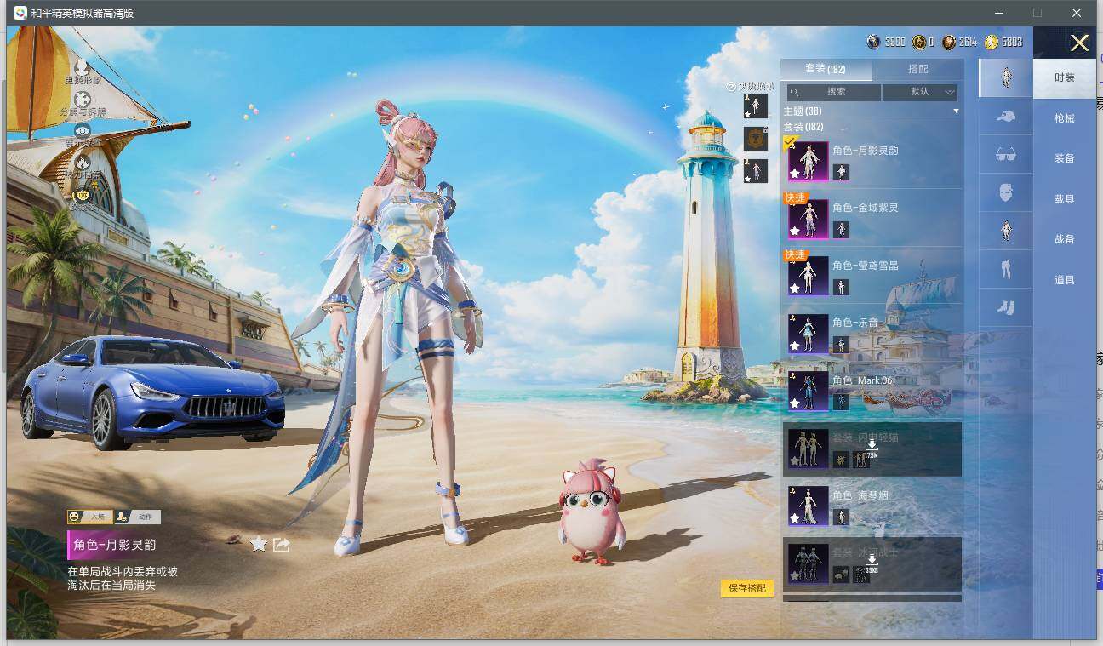Select the 角色-莹鸢雪晶 outfit thumbnail

pyautogui.click(x=808, y=276)
